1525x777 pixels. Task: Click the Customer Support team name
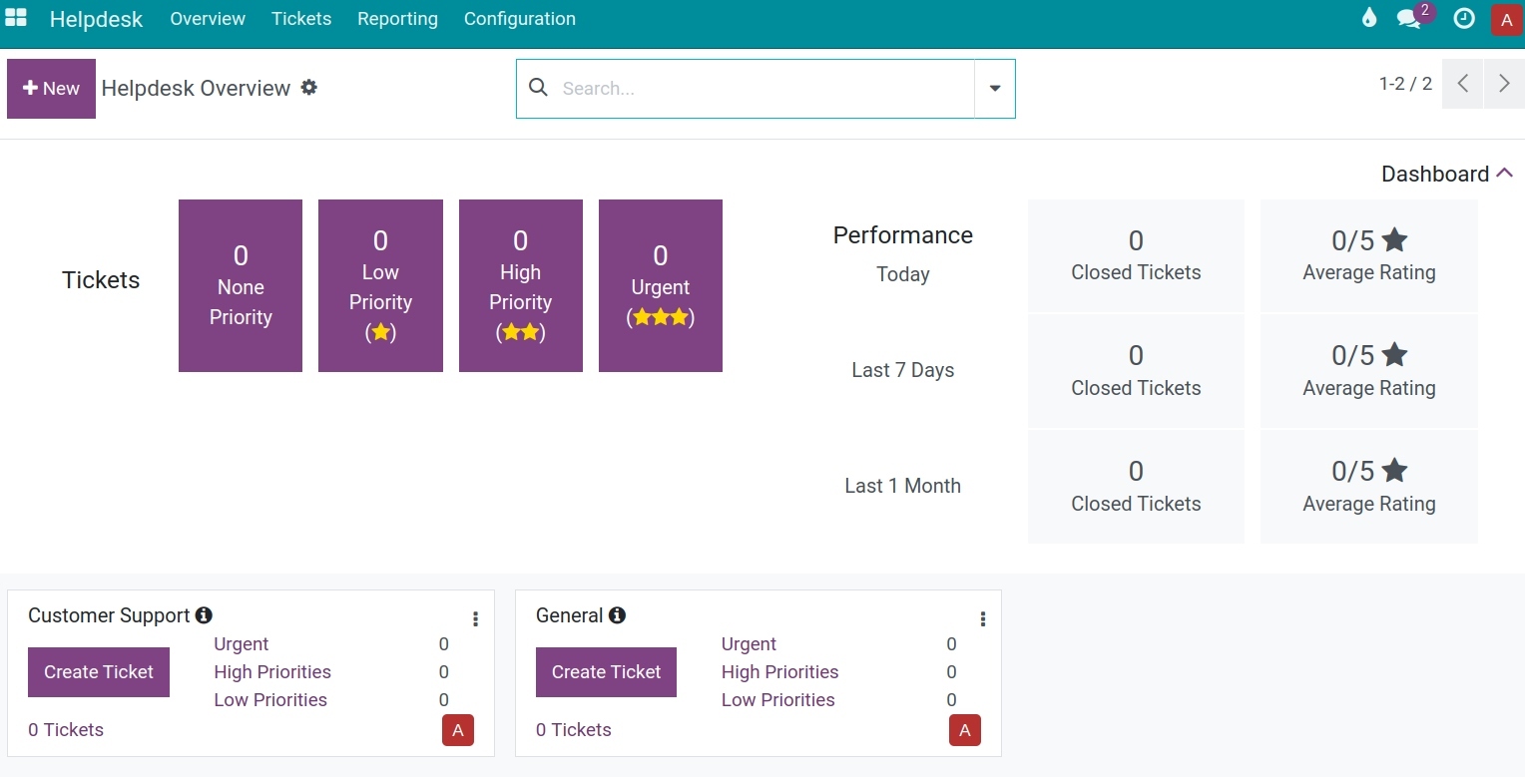click(109, 615)
